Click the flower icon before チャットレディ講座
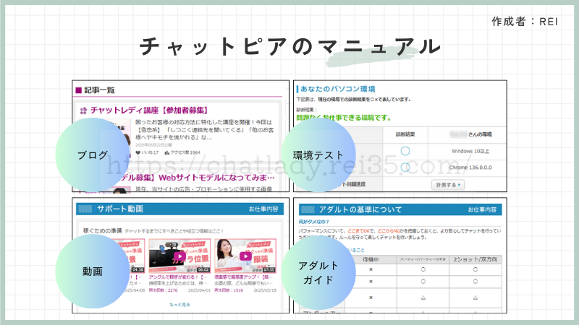The height and width of the screenshot is (325, 579). (83, 110)
